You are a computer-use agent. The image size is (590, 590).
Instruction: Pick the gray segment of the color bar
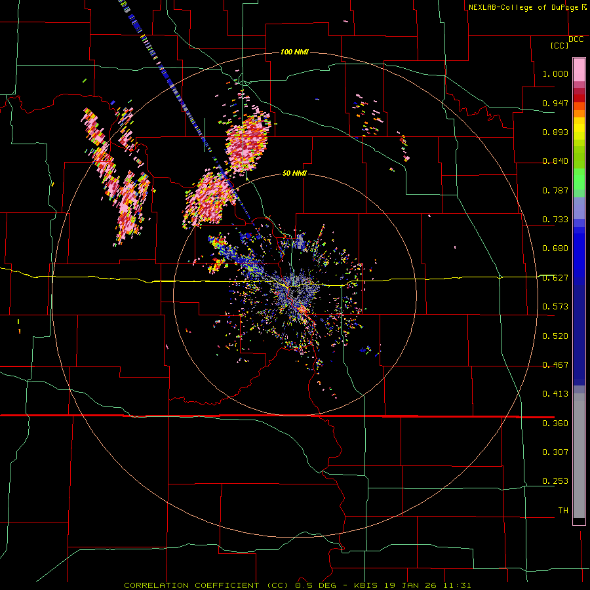click(x=579, y=456)
